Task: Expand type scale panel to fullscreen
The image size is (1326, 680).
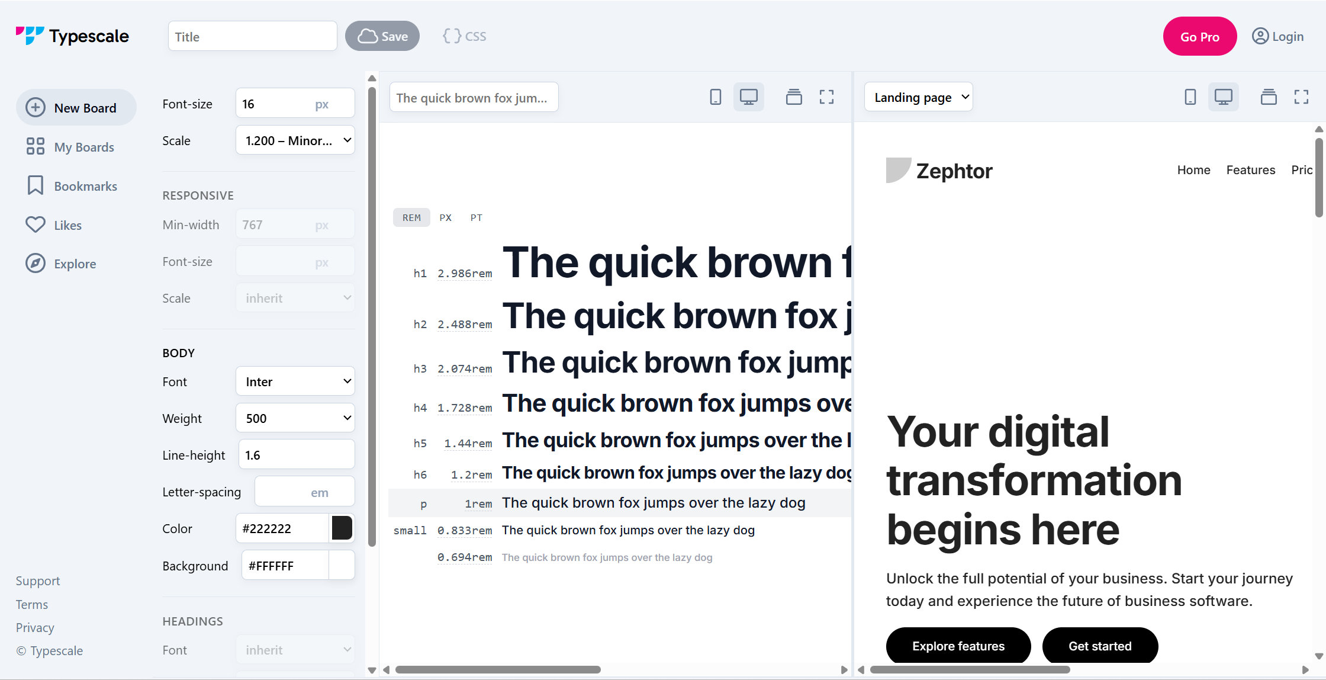Action: point(826,97)
